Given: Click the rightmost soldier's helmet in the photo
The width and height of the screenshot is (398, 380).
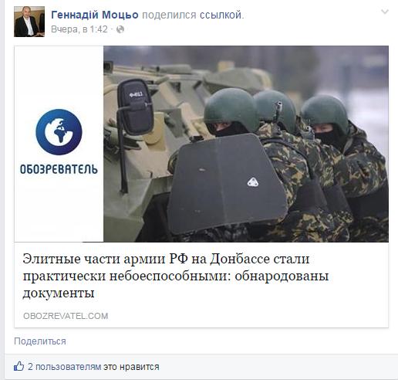Looking at the screenshot, I should (325, 114).
